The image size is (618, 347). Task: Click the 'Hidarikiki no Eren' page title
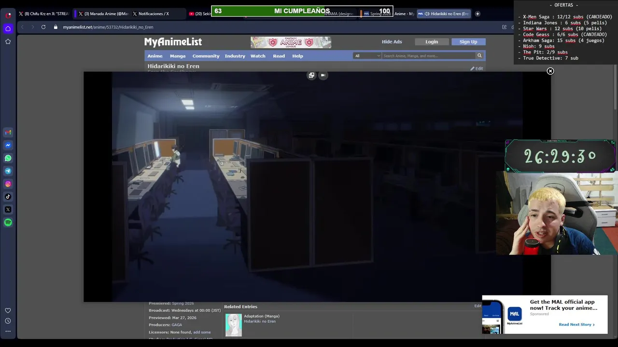173,66
